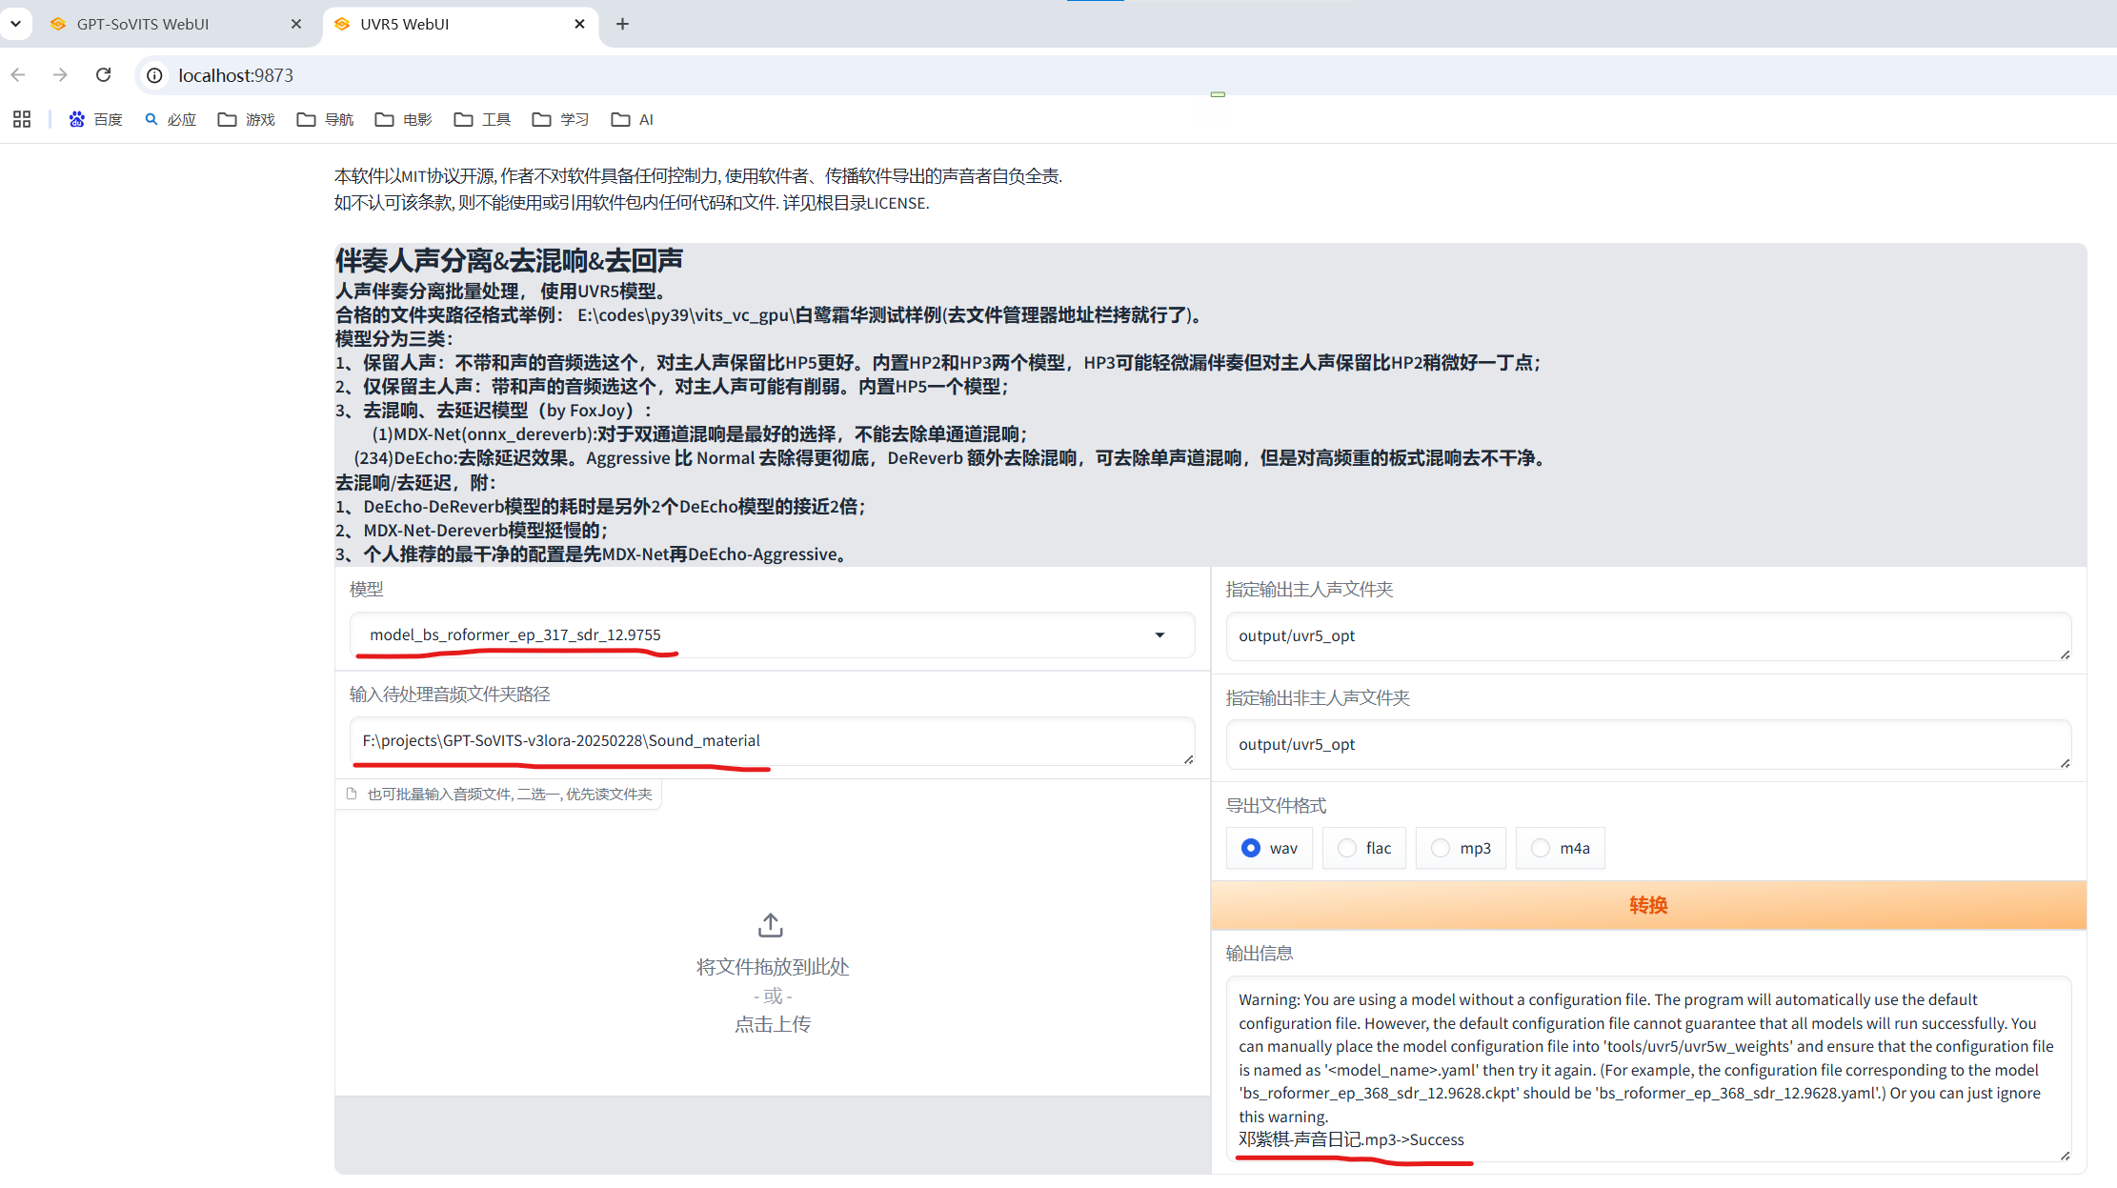The width and height of the screenshot is (2117, 1188).
Task: Open the AI bookmarks folder
Action: [633, 119]
